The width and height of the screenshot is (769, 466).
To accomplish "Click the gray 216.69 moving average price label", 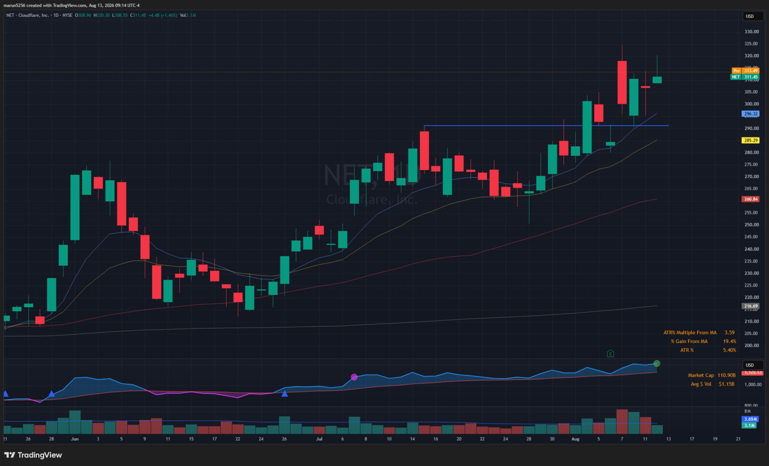I will tap(751, 306).
